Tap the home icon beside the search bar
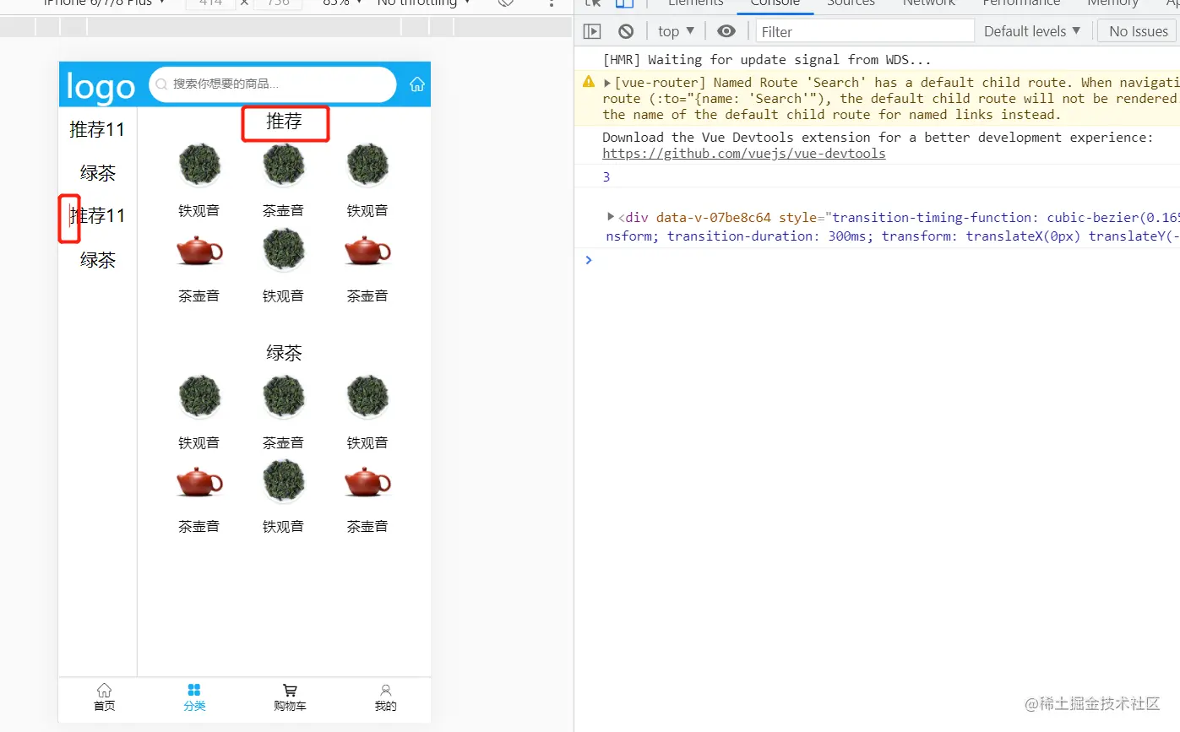 click(x=417, y=84)
